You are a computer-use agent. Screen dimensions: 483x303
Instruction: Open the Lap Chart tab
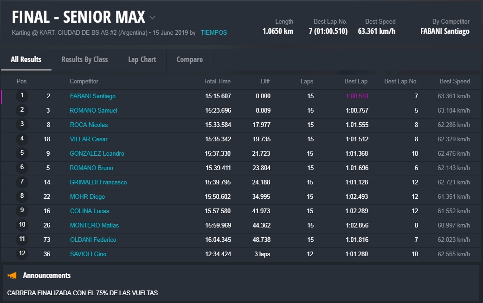(x=142, y=59)
